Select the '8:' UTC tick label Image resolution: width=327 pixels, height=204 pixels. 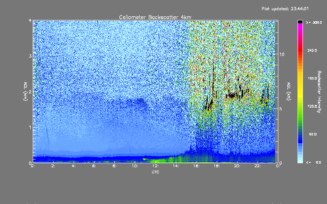114,166
